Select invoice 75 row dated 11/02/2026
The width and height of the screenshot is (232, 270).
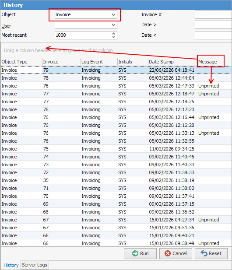click(x=116, y=149)
